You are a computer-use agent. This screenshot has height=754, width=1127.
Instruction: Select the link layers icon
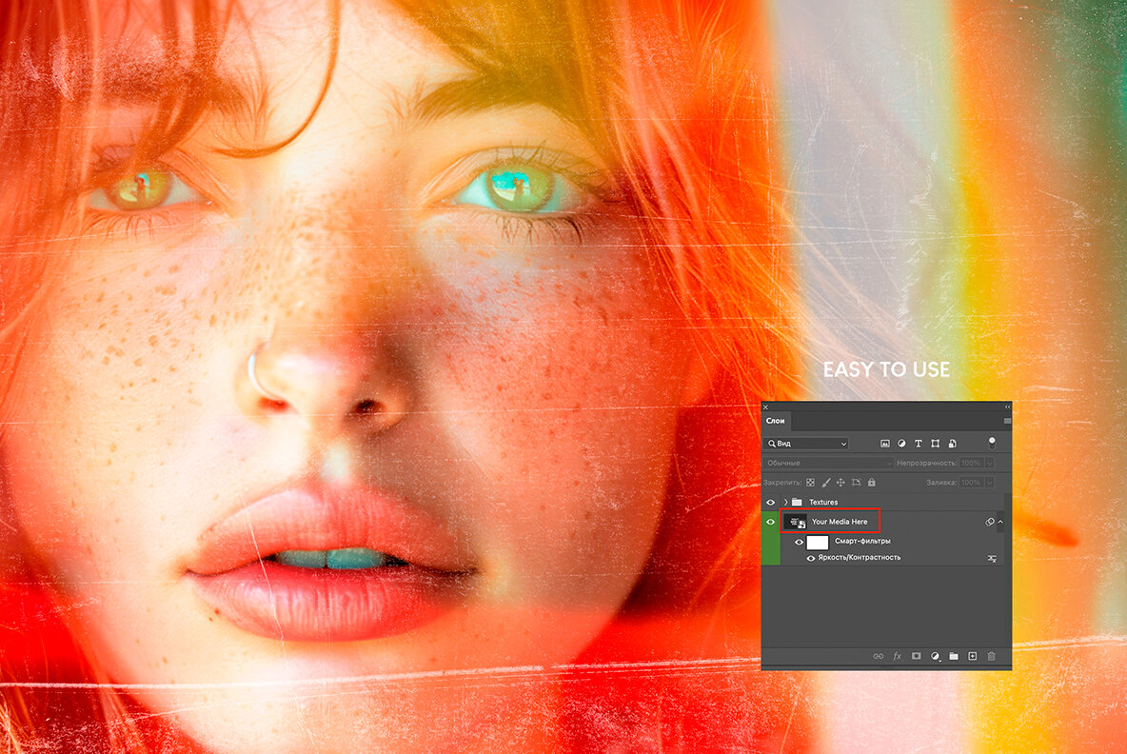879,656
